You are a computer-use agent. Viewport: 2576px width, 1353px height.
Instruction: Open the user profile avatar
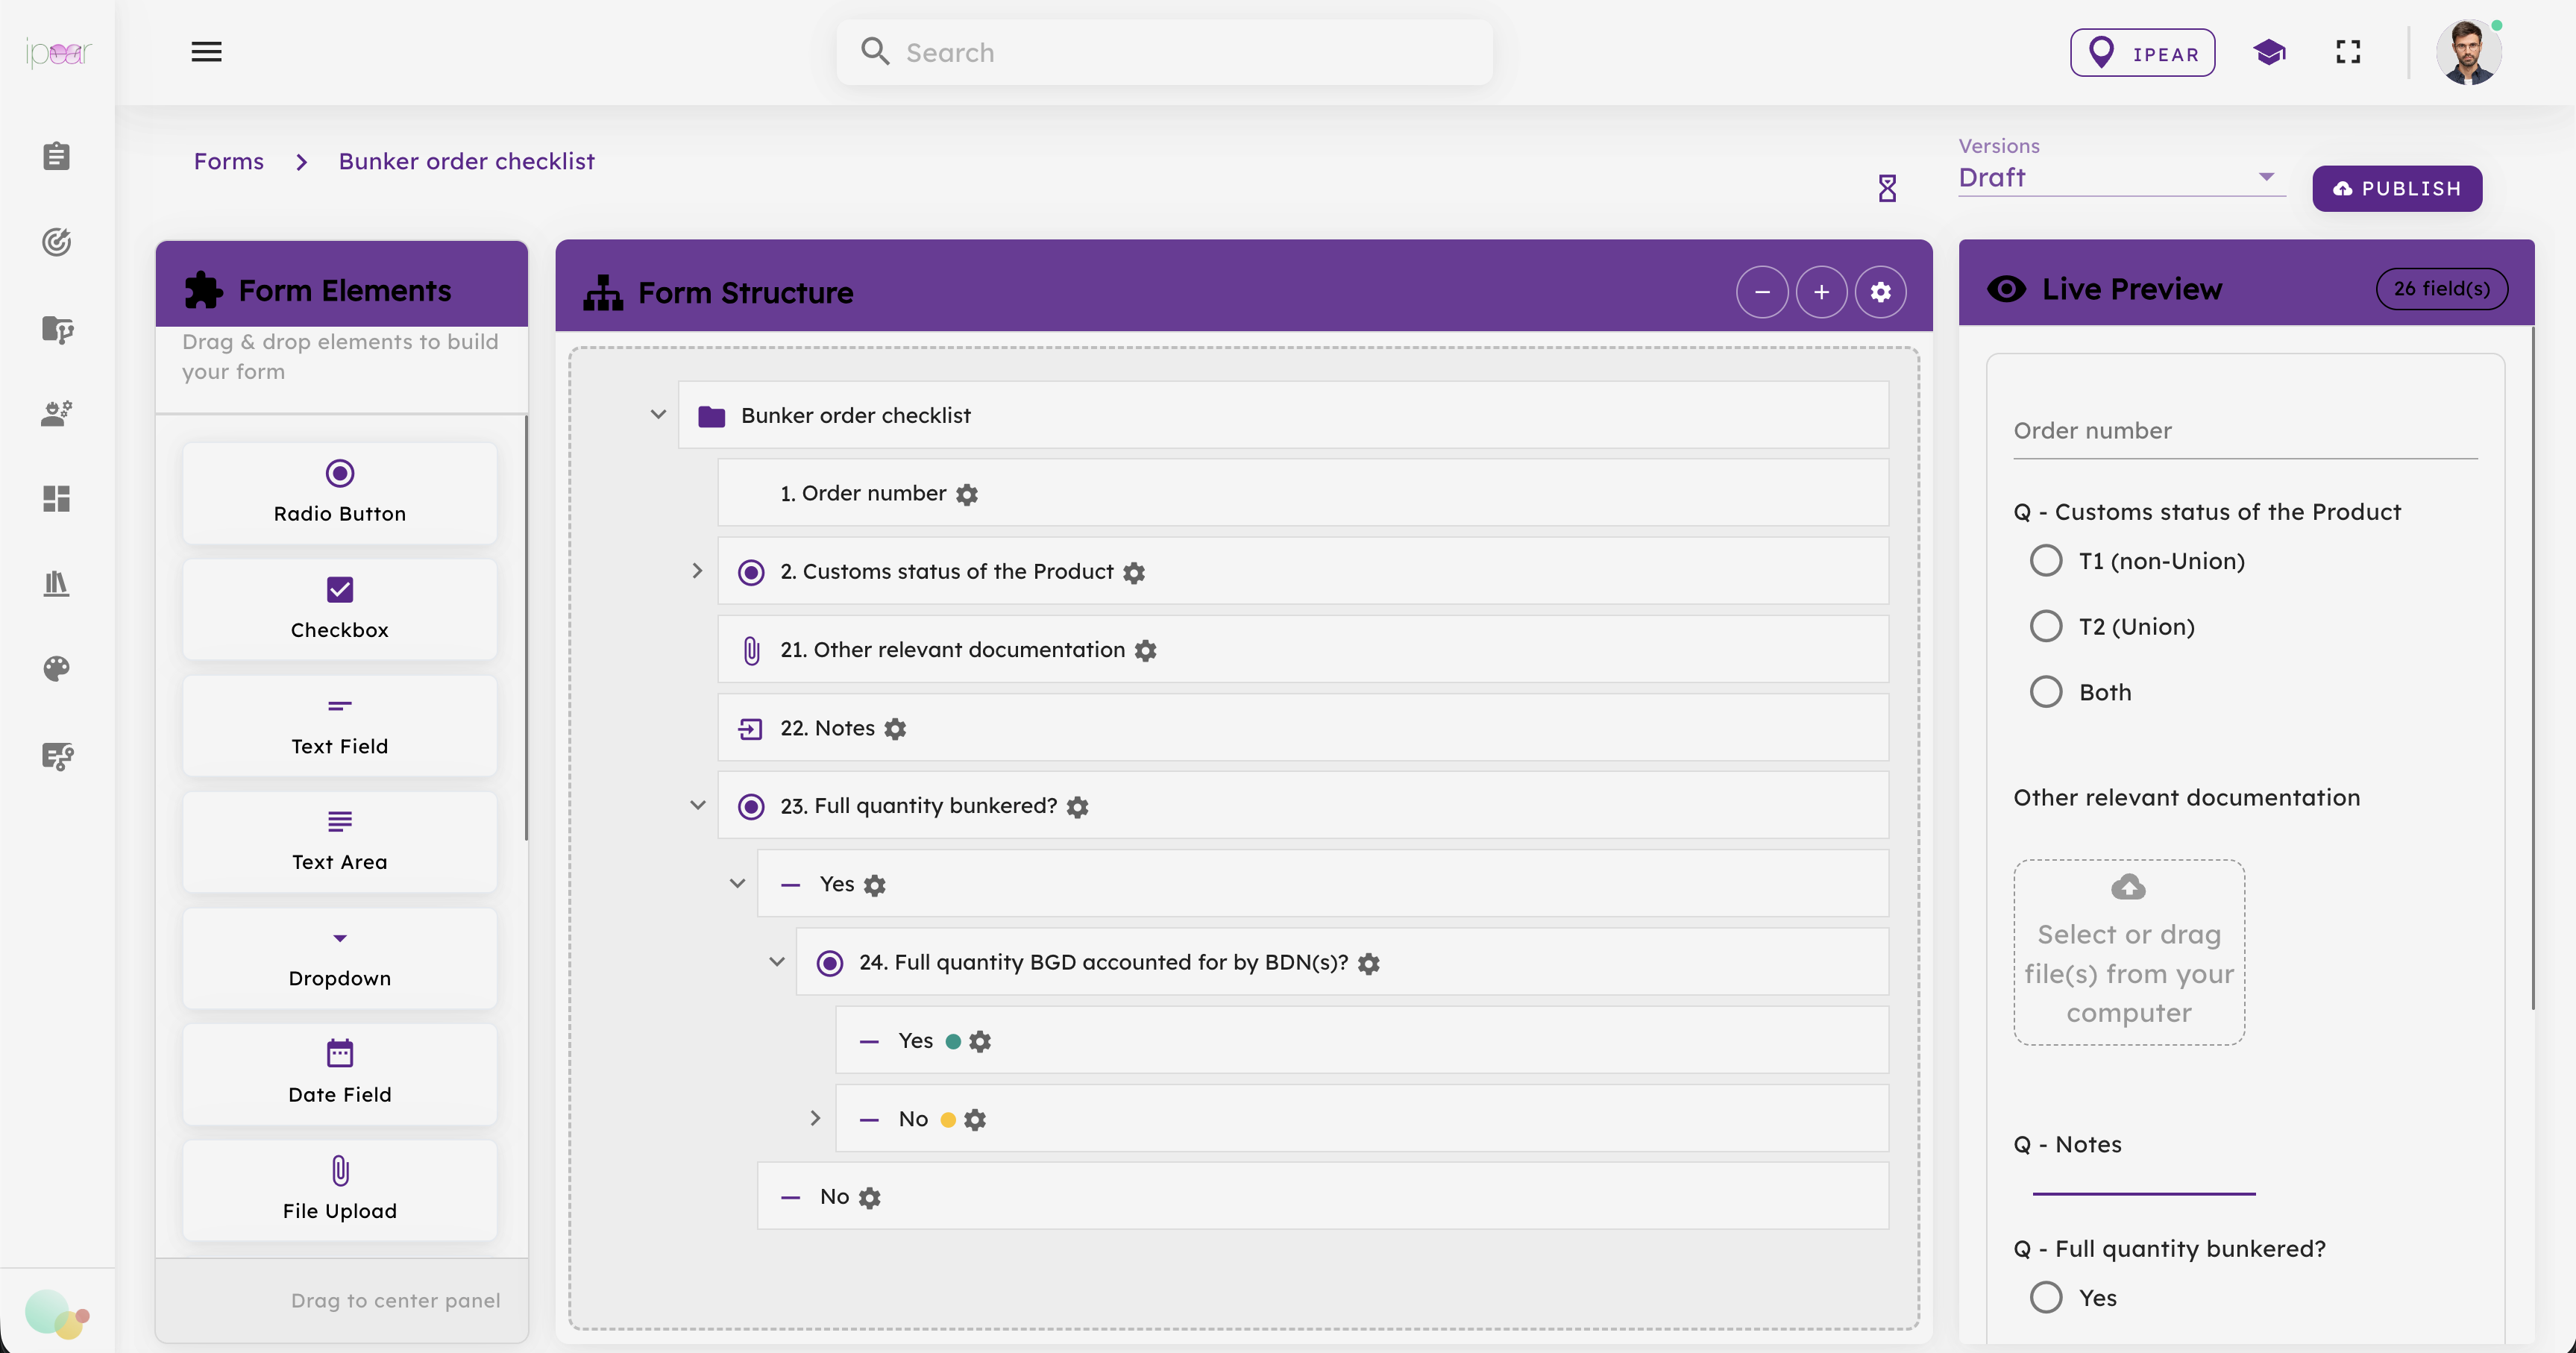pos(2468,52)
